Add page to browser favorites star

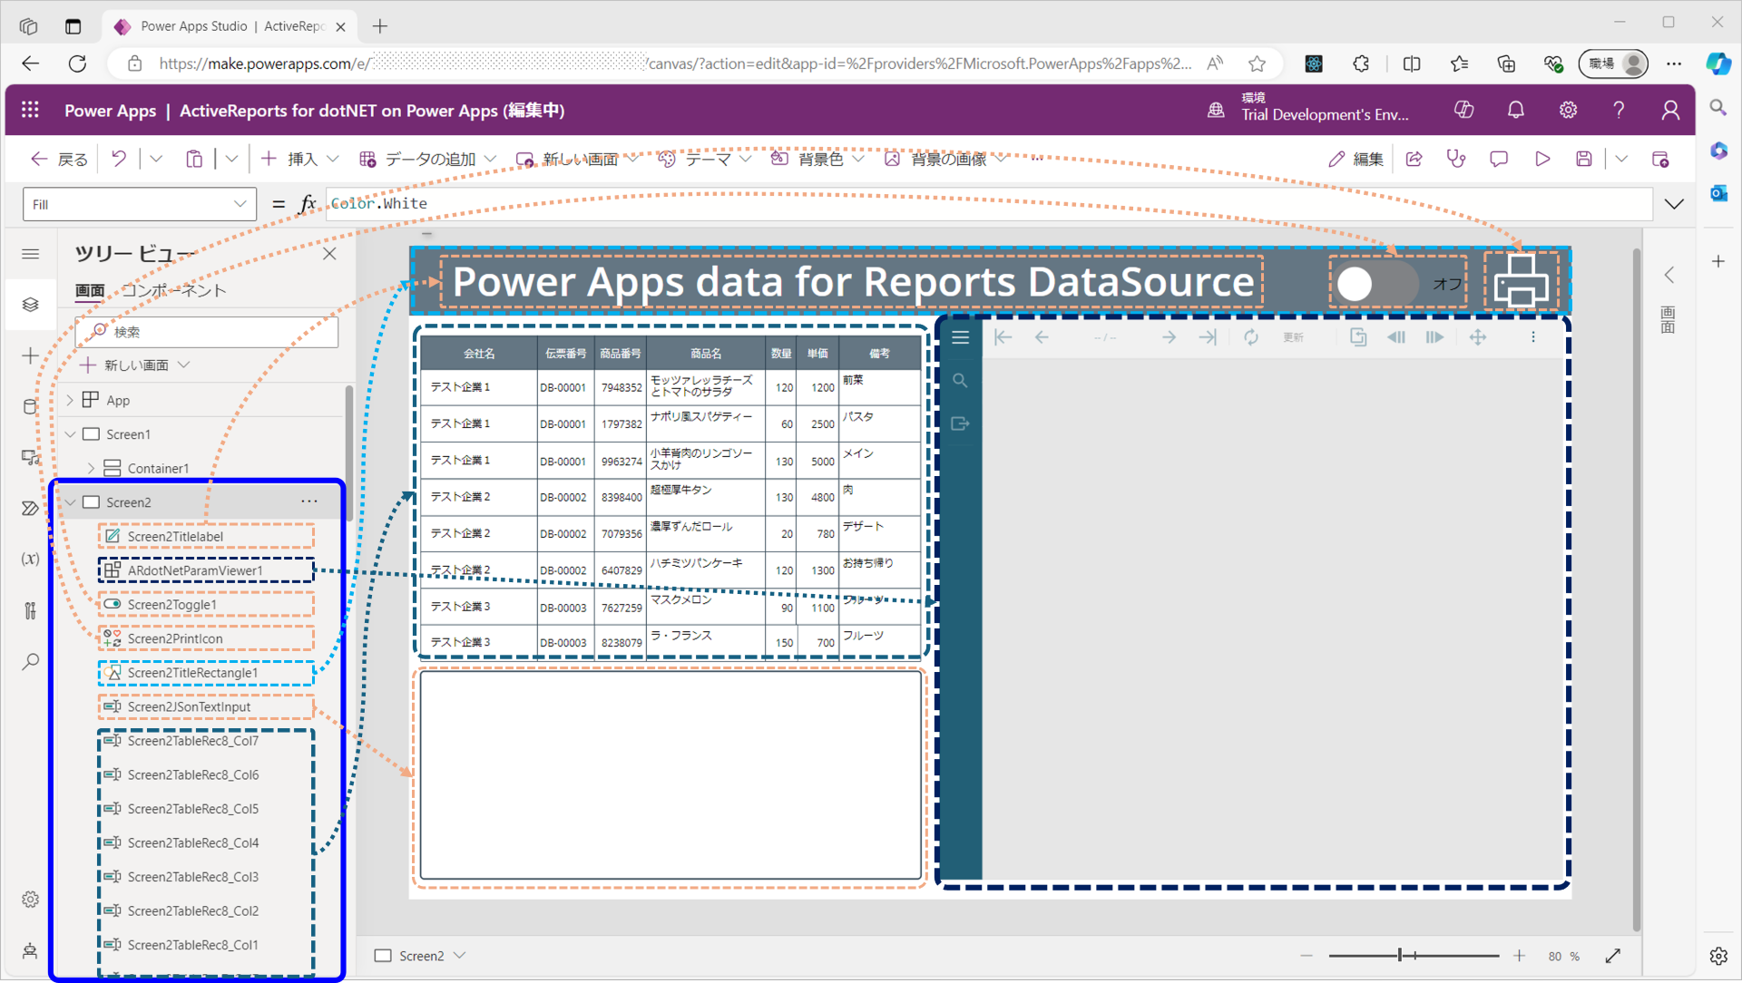[1257, 63]
